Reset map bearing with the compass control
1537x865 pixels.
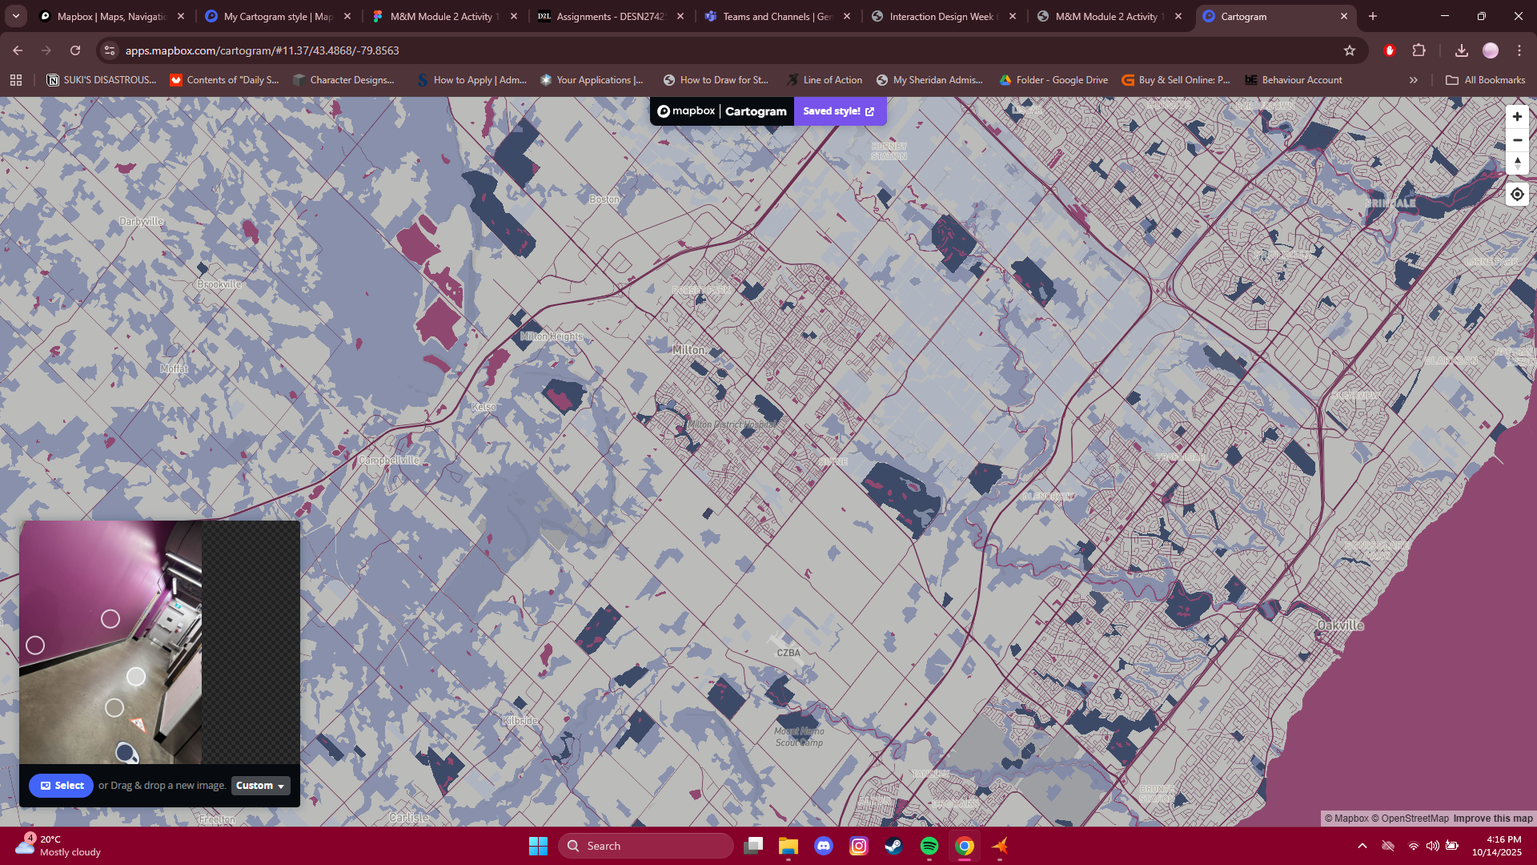coord(1517,163)
